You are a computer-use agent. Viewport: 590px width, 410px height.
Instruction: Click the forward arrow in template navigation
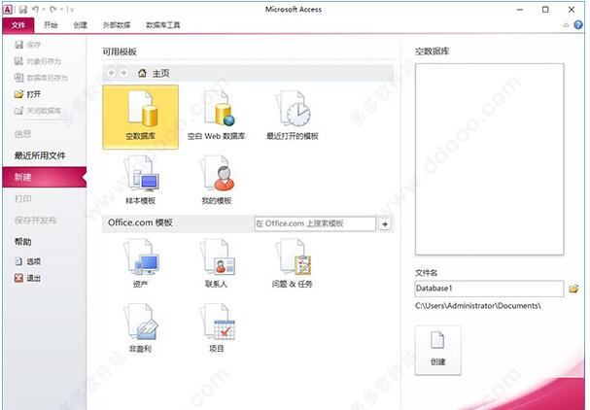[123, 73]
